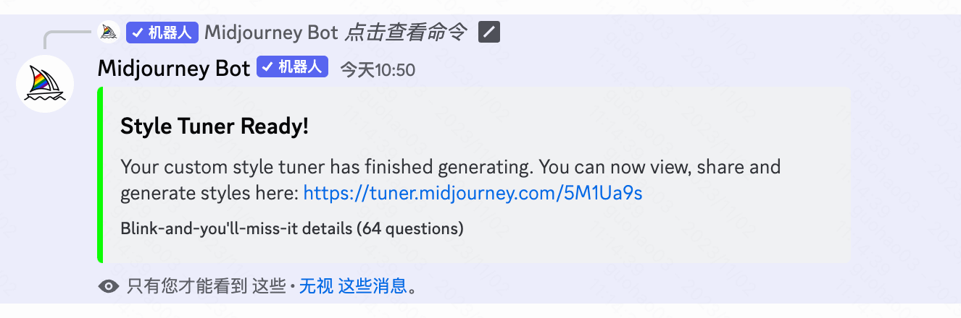
Task: Click the green accent bar of the embed
Action: 100,175
